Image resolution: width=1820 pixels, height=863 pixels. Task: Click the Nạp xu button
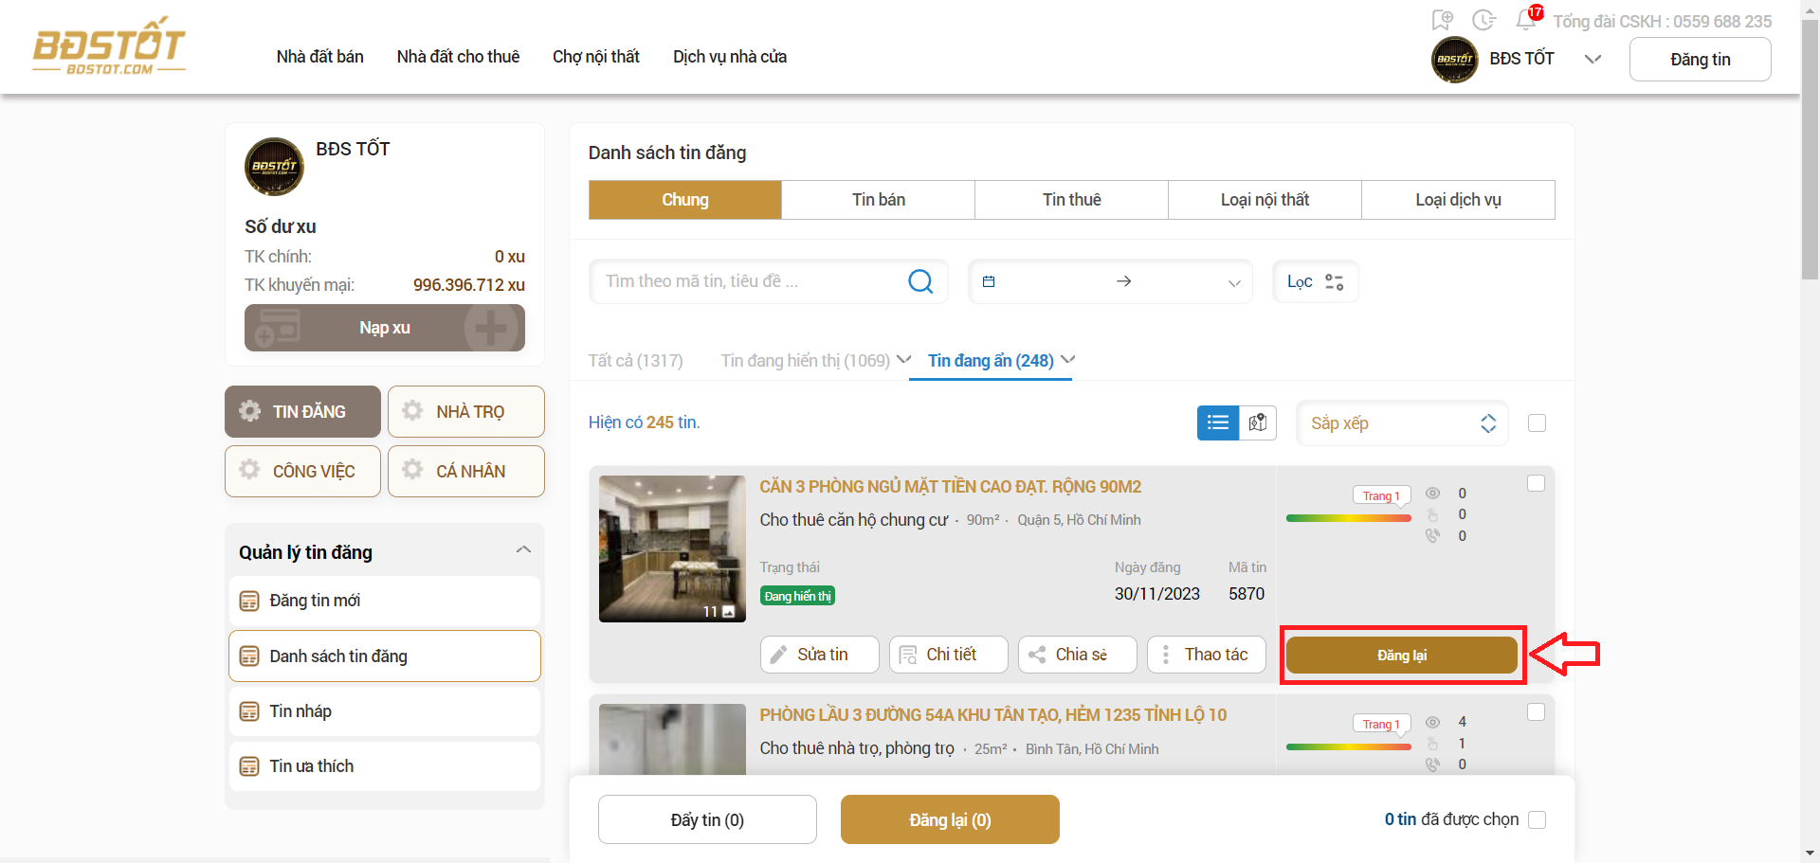384,328
